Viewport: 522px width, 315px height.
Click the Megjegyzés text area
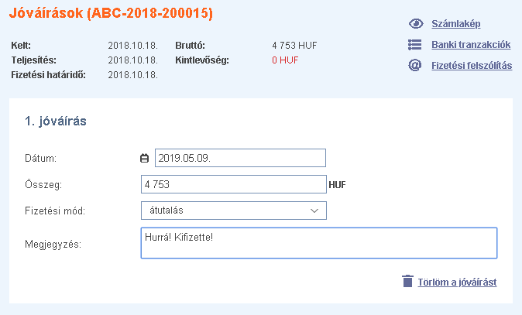tap(319, 243)
